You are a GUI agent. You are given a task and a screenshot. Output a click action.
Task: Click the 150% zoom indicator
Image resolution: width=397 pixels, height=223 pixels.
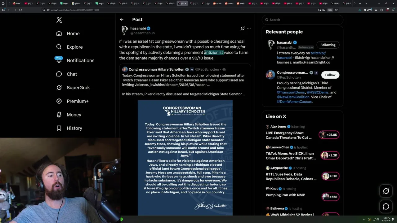coord(330,10)
